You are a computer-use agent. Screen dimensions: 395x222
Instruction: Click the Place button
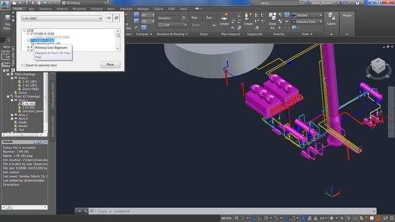click(x=110, y=65)
